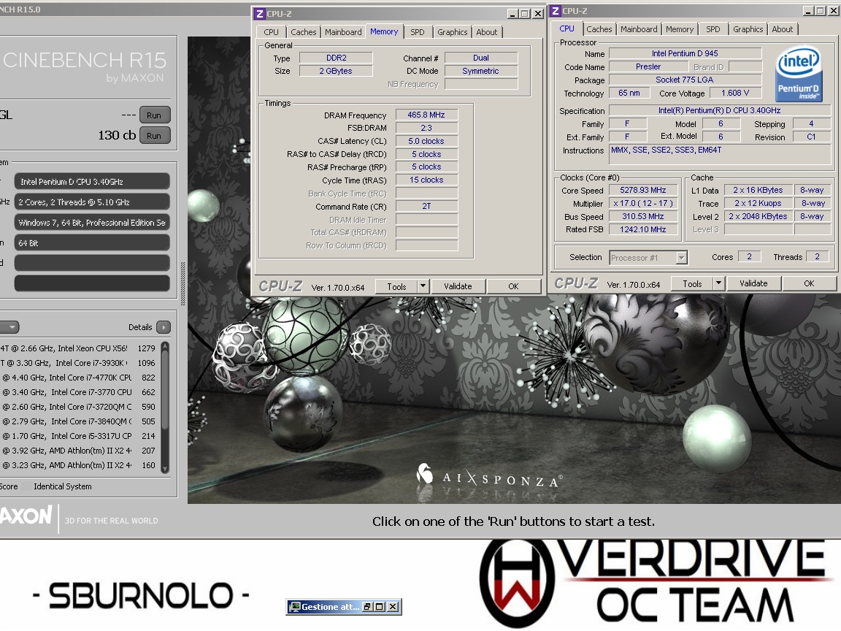This screenshot has height=631, width=841.
Task: Click the Name field Intel Pentium D 945
Action: pyautogui.click(x=685, y=53)
